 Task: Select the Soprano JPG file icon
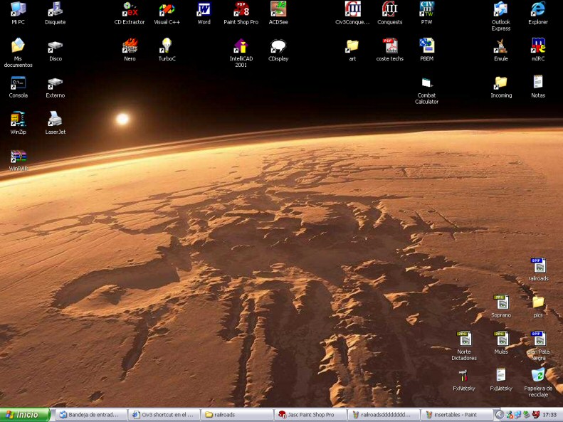coord(501,302)
